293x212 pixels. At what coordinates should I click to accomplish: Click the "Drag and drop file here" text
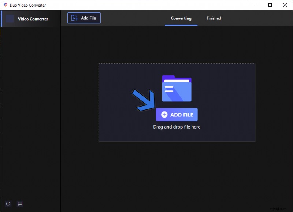tap(177, 127)
